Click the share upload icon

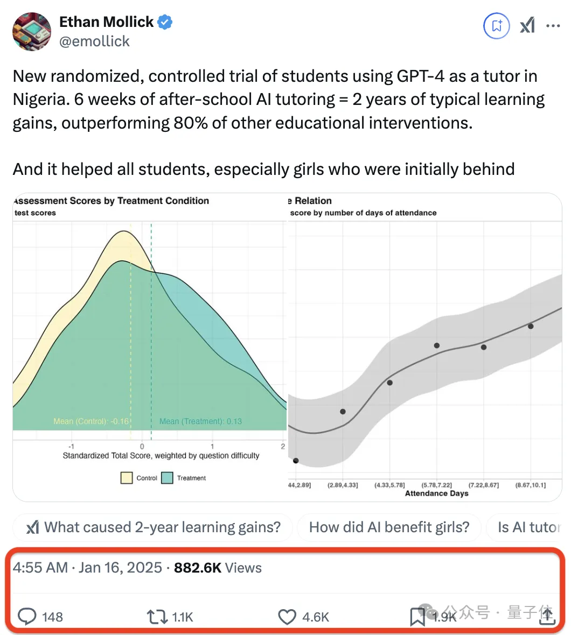tap(547, 616)
